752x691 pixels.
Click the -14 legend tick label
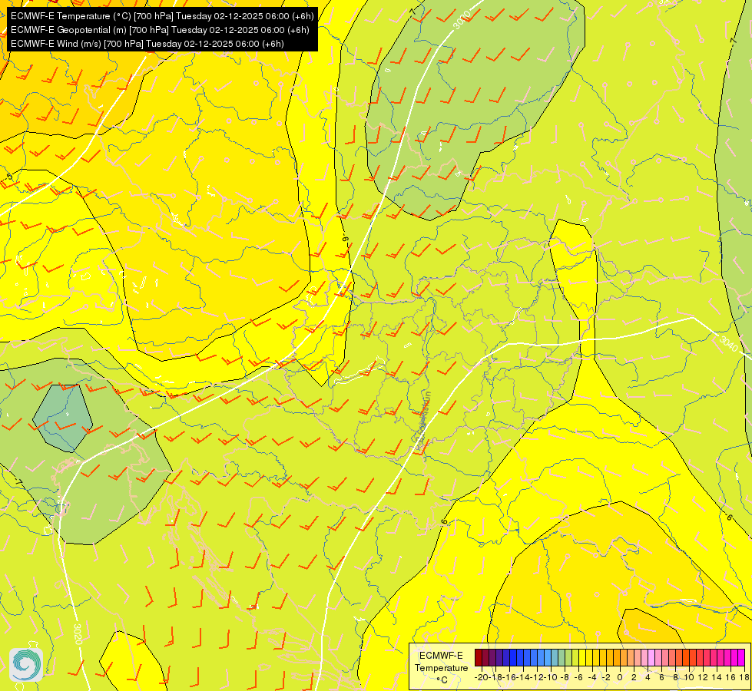click(x=523, y=677)
